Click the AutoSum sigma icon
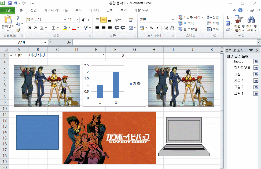The width and height of the screenshot is (261, 169). pyautogui.click(x=228, y=17)
